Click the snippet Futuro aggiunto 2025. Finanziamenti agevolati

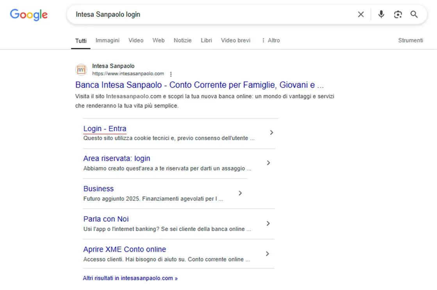pyautogui.click(x=153, y=199)
